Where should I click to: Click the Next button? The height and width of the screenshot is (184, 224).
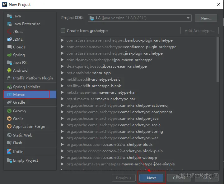(151, 178)
